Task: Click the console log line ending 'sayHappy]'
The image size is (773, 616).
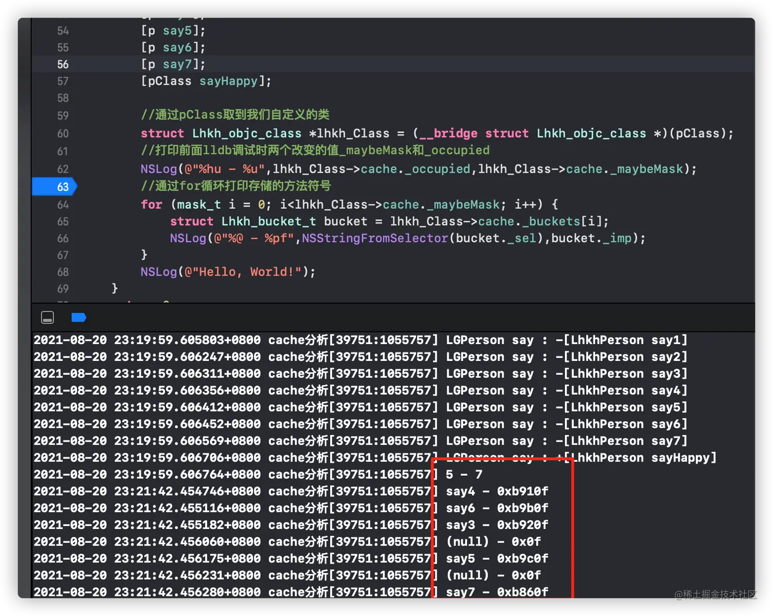Action: 375,458
